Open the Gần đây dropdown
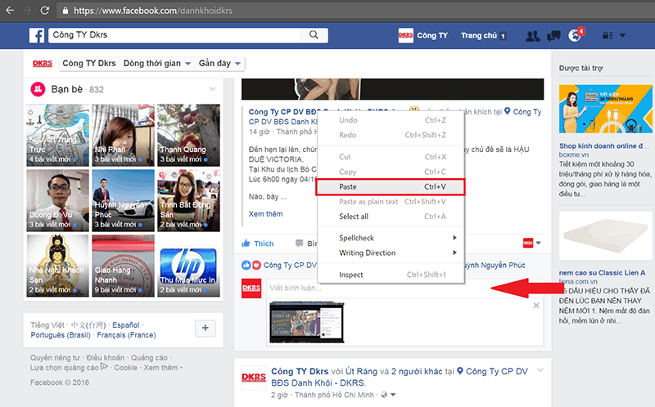This screenshot has width=655, height=407. [219, 64]
